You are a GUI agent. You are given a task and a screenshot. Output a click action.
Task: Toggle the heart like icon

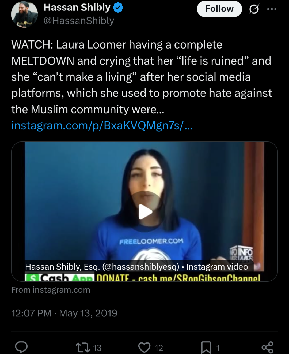pos(144,348)
